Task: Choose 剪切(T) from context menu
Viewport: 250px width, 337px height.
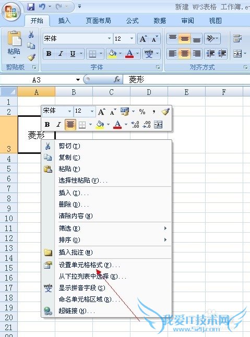Action: (x=106, y=146)
